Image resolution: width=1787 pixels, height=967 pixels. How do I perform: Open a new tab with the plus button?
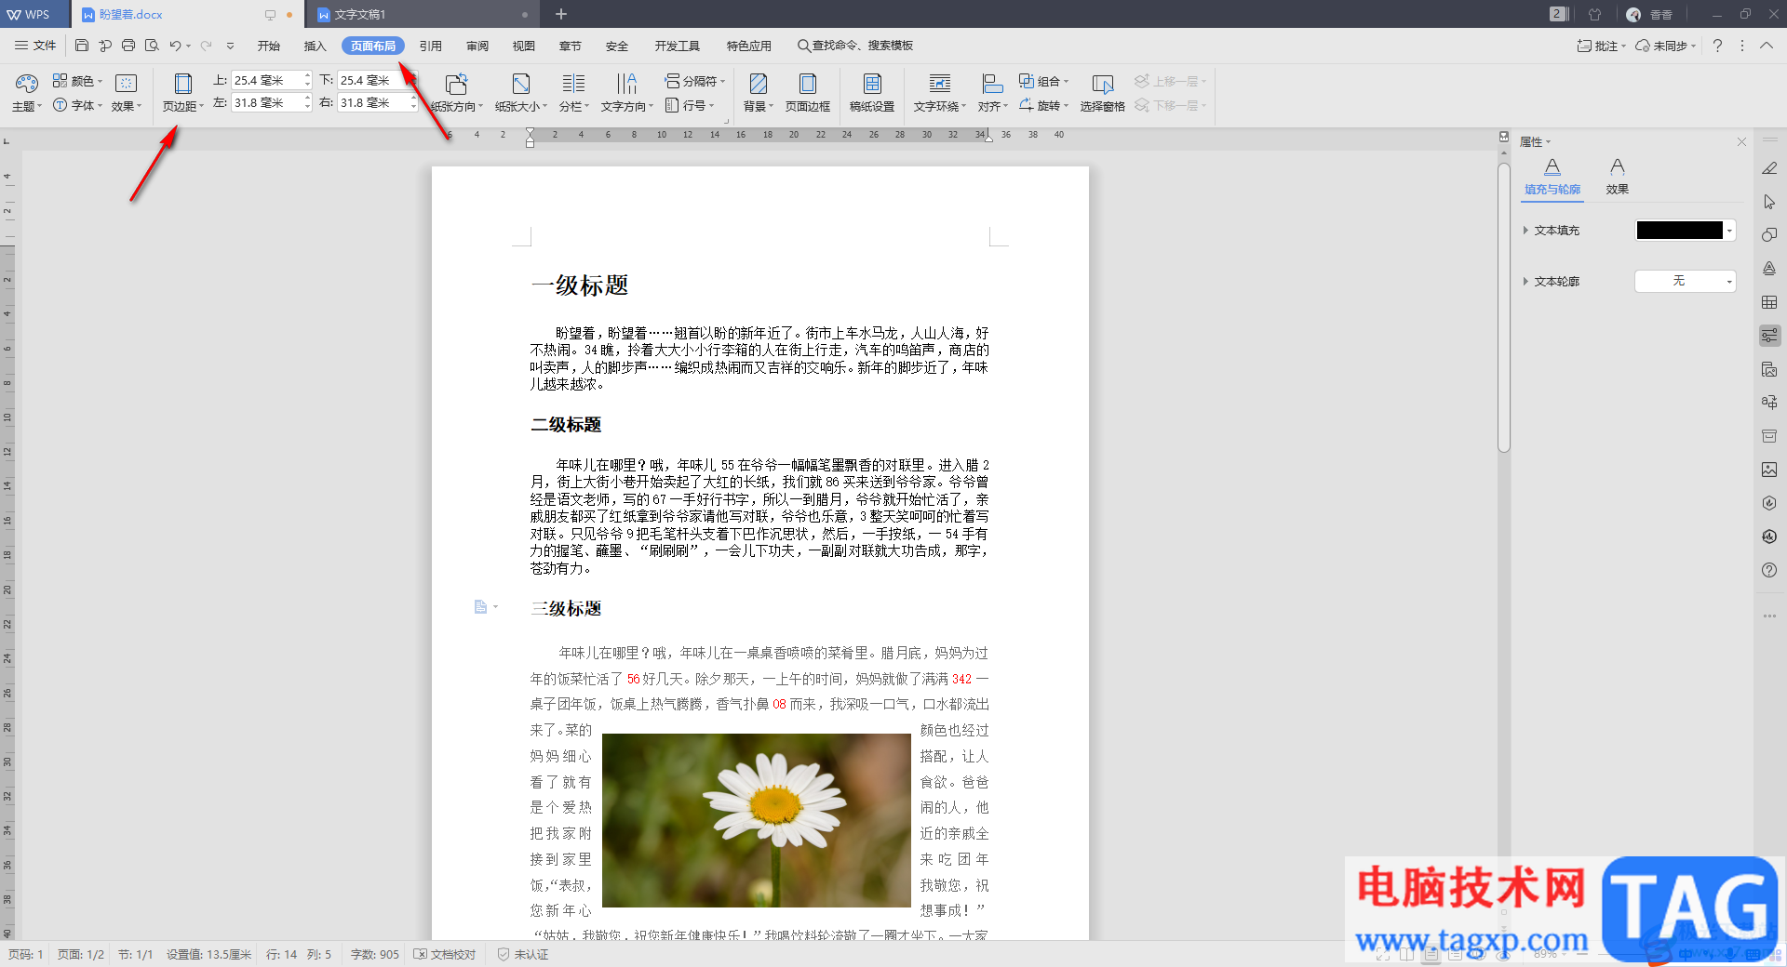click(x=561, y=14)
